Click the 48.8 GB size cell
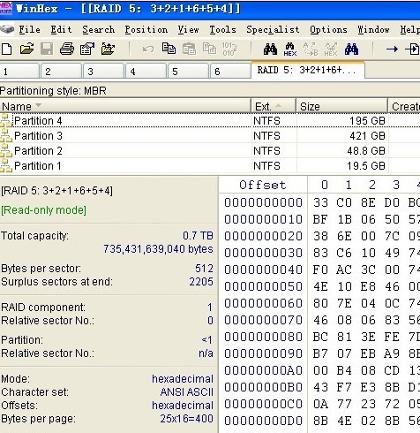The image size is (420, 433). click(x=366, y=151)
